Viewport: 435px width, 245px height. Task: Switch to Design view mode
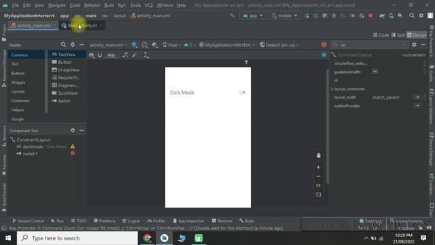(417, 35)
